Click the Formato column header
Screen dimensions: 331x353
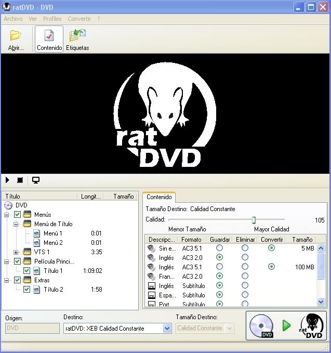[x=192, y=239]
